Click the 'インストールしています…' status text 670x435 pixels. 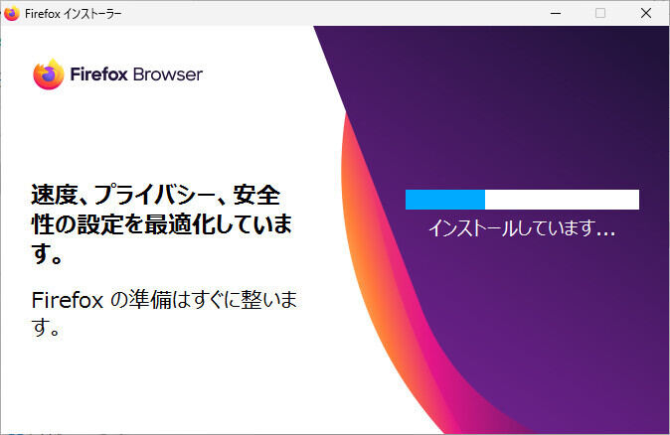pos(522,228)
